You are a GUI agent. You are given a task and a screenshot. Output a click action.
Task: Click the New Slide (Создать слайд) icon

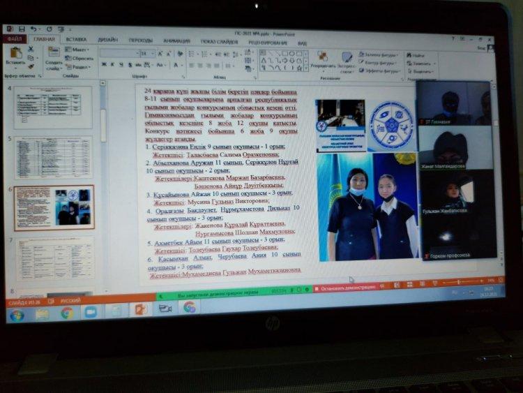(54, 53)
